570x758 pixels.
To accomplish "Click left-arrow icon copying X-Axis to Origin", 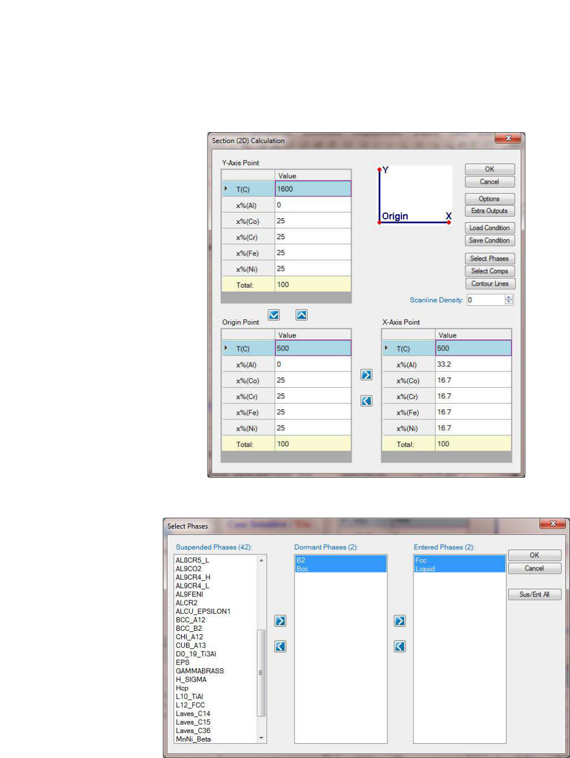I will click(x=366, y=401).
